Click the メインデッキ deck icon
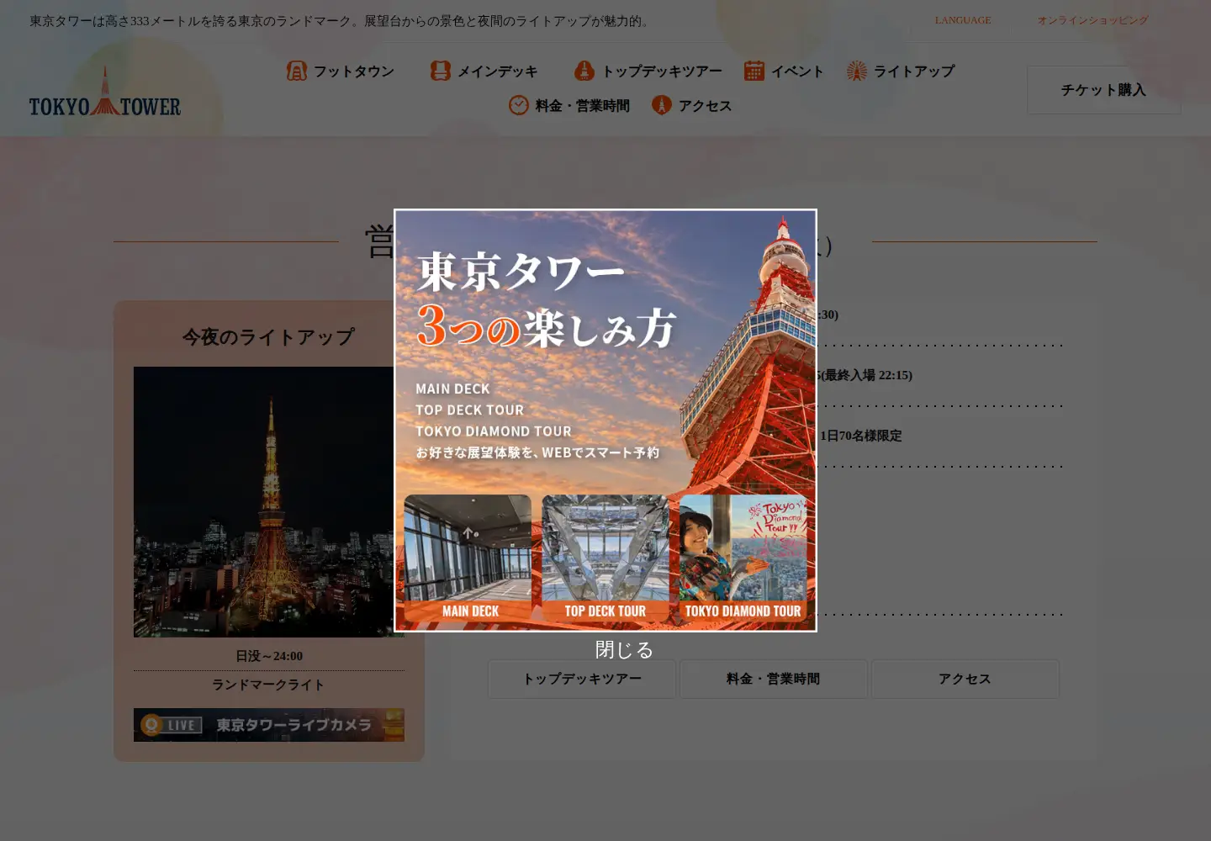 tap(441, 71)
